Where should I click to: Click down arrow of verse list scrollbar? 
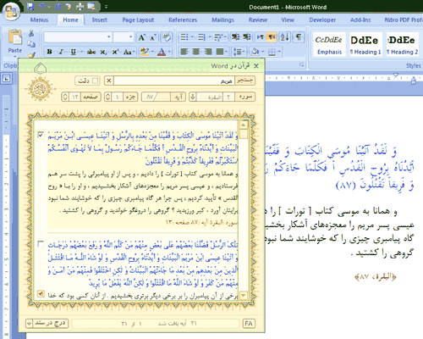tap(244, 296)
